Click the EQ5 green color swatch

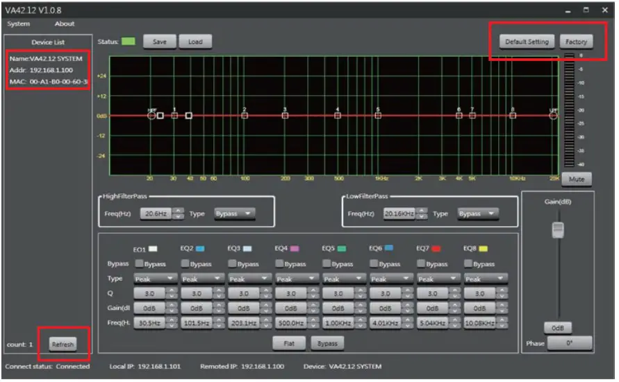(x=342, y=248)
